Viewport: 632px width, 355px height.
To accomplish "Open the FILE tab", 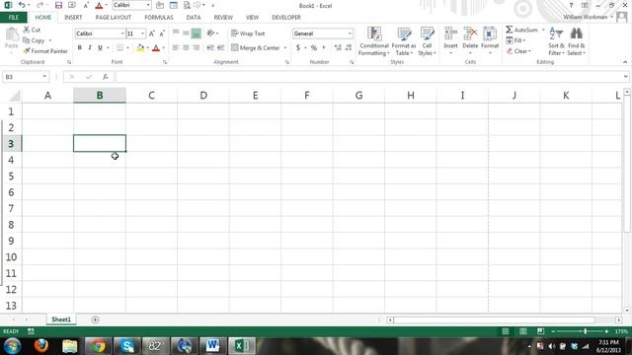I will 14,18.
